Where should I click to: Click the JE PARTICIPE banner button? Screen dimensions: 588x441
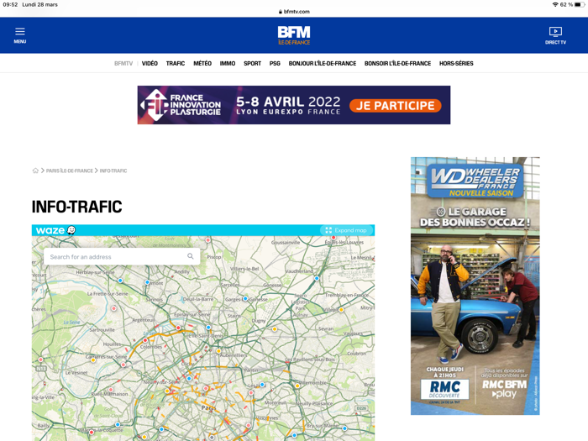coord(396,106)
